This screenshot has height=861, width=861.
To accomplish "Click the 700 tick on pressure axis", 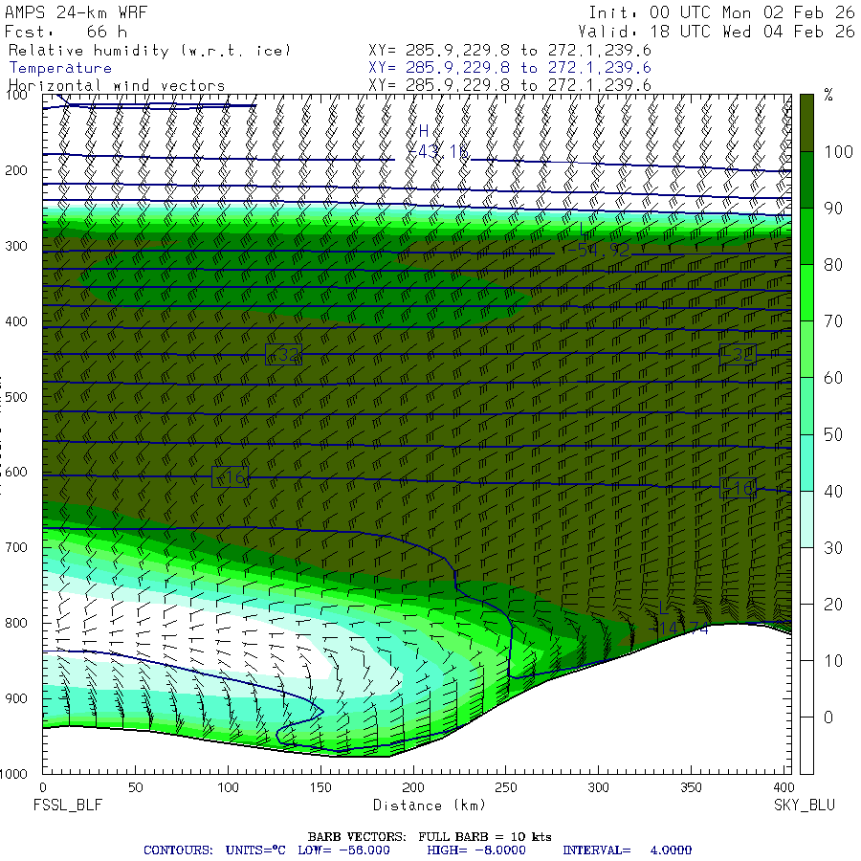I will pyautogui.click(x=16, y=547).
